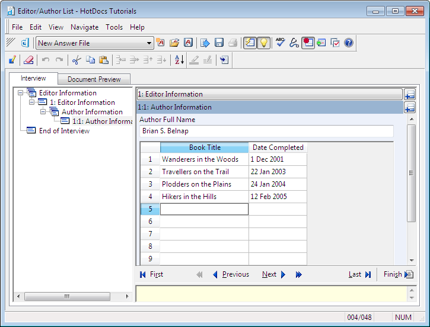This screenshot has width=430, height=327.
Task: Click the Previous button
Action: (x=231, y=274)
